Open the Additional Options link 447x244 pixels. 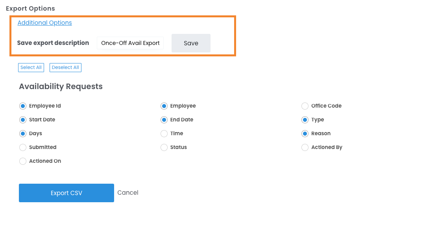[x=44, y=23]
